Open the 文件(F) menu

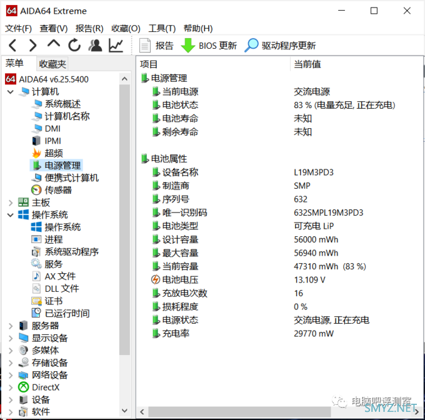18,28
